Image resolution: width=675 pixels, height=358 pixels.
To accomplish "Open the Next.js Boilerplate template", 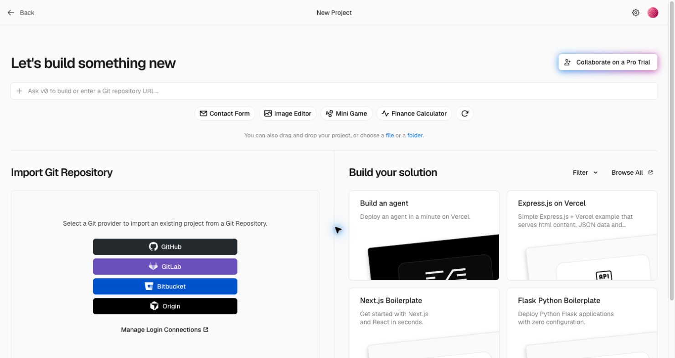I will [x=424, y=323].
